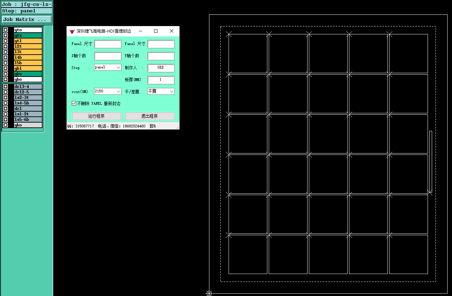Enable the checkbox beside drl3-4 layer
Image resolution: width=452 pixels, height=296 pixels.
(5, 87)
